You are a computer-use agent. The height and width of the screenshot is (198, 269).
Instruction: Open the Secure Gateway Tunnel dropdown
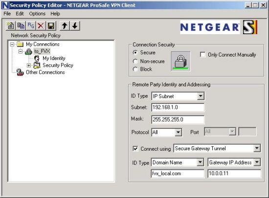(x=257, y=148)
